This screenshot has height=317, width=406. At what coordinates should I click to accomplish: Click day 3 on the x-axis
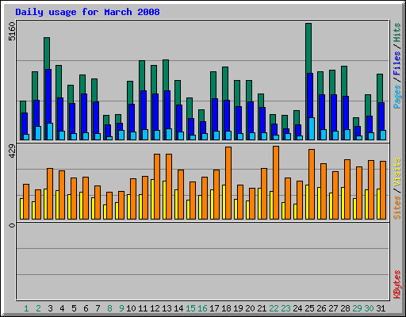[x=50, y=308]
